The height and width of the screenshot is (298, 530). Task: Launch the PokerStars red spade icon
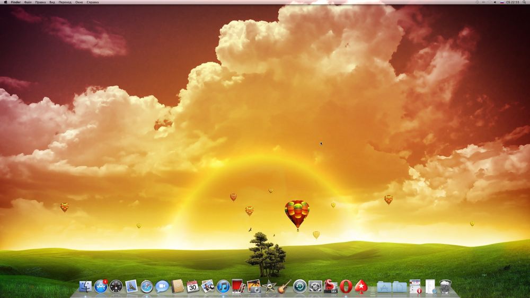[361, 286]
